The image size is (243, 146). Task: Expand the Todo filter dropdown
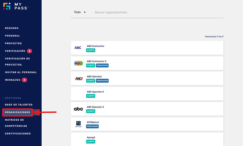(80, 12)
